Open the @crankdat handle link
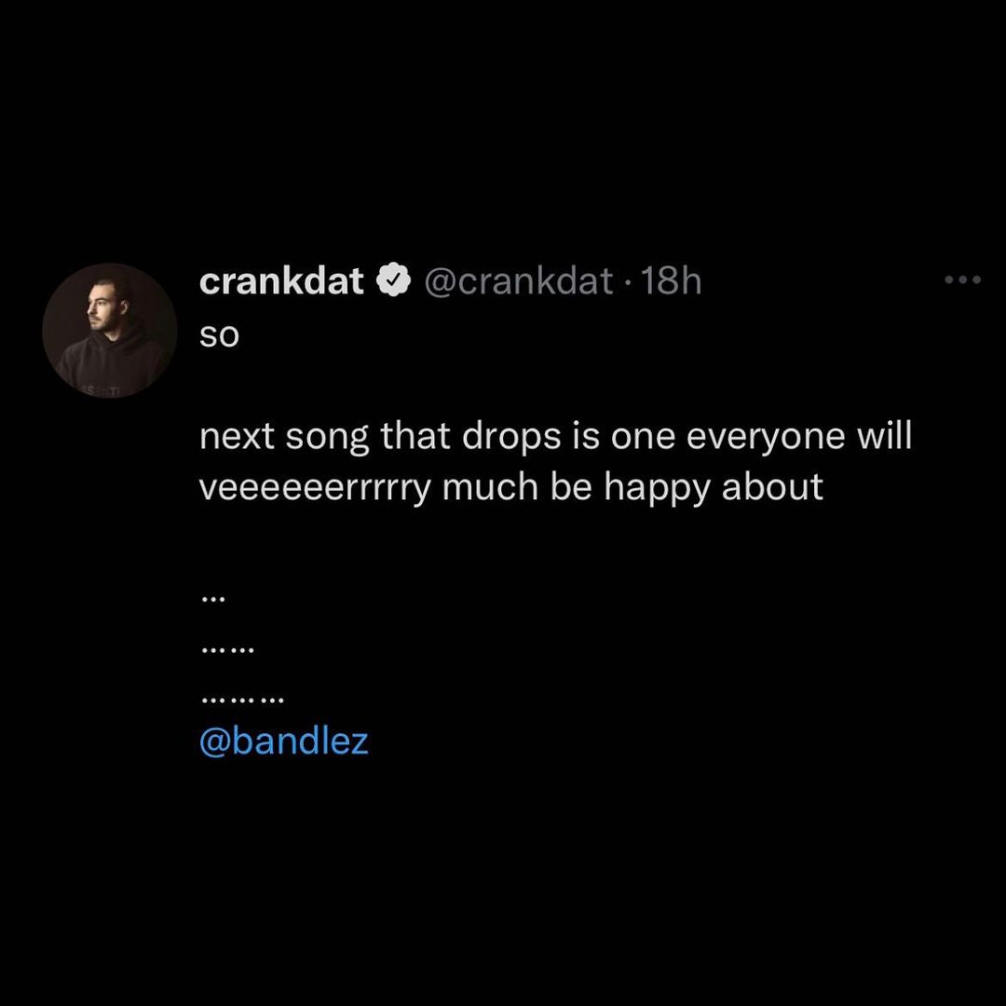 coord(518,279)
